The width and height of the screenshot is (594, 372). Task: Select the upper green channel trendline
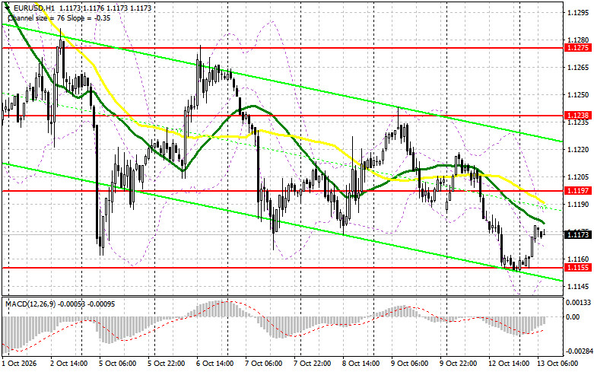click(x=282, y=83)
